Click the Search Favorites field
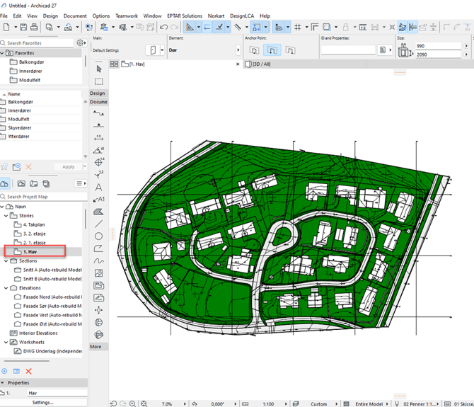The height and width of the screenshot is (407, 474). 39,43
